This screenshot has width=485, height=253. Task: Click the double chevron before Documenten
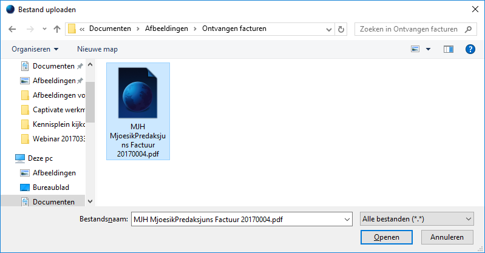tap(82, 29)
